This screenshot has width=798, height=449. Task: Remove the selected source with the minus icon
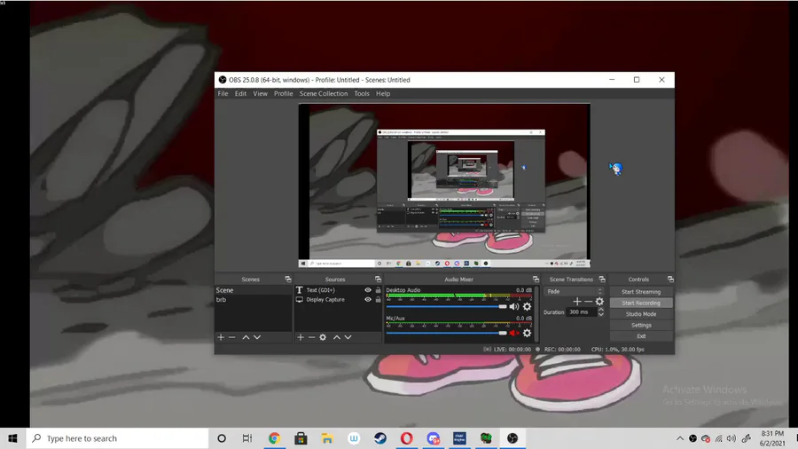click(x=311, y=337)
